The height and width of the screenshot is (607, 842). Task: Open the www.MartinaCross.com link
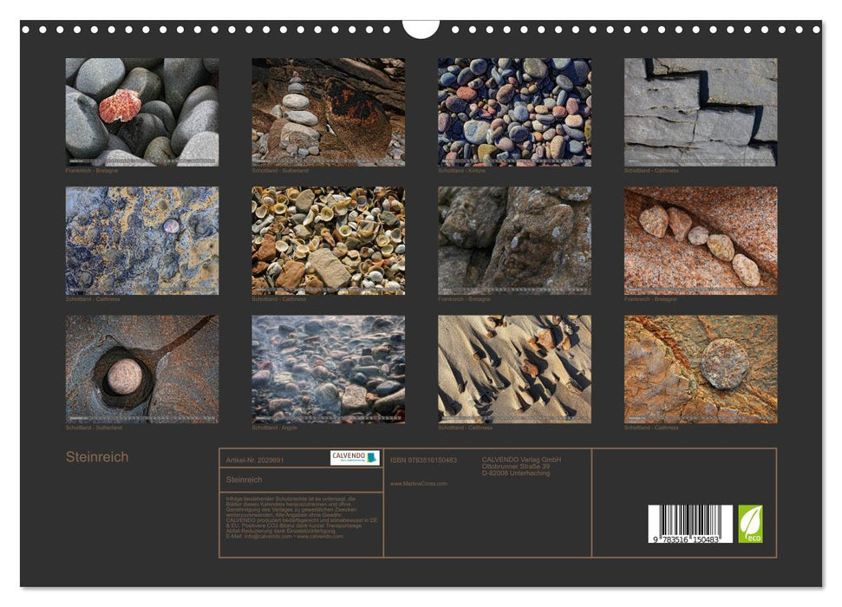tap(419, 483)
